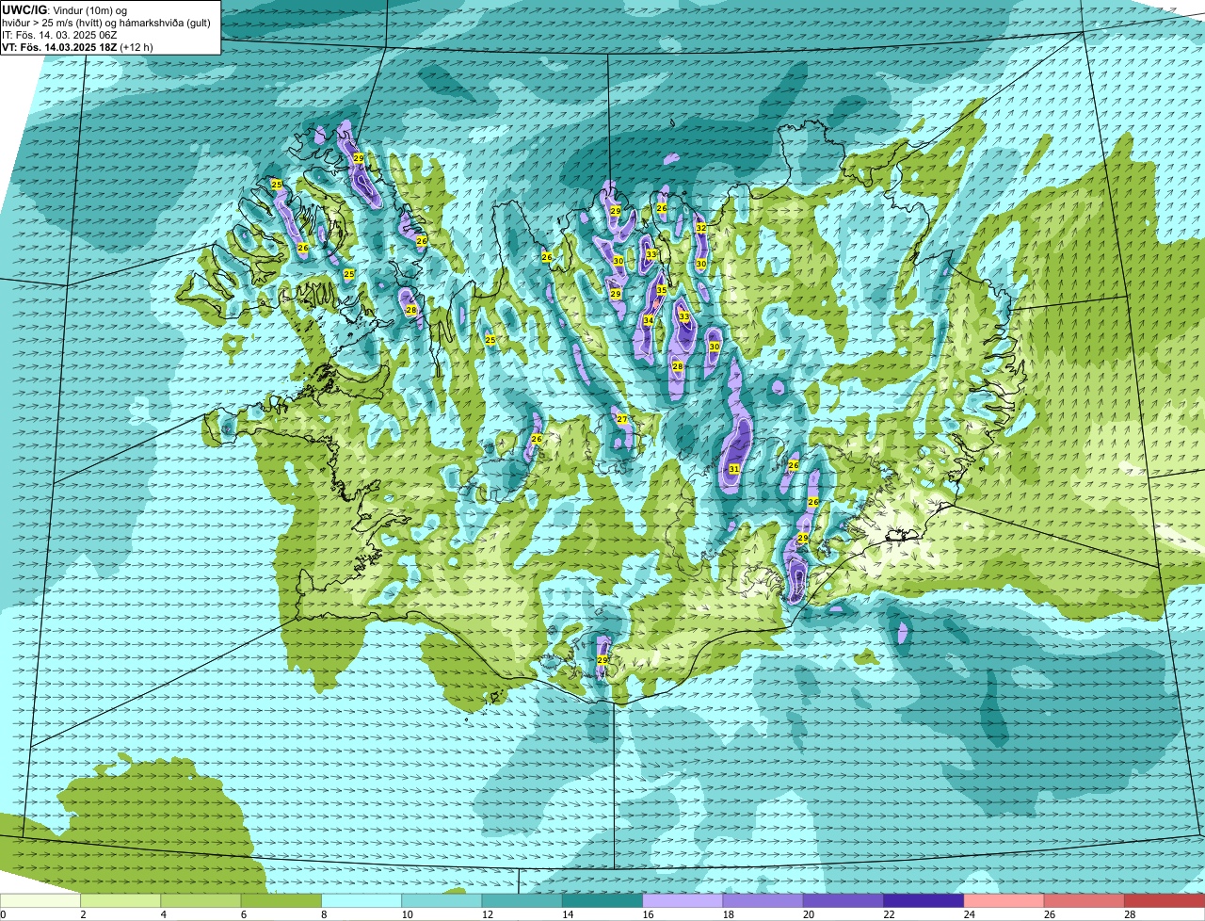Click the color scale tick label '8'
This screenshot has height=921, width=1205.
pyautogui.click(x=324, y=914)
